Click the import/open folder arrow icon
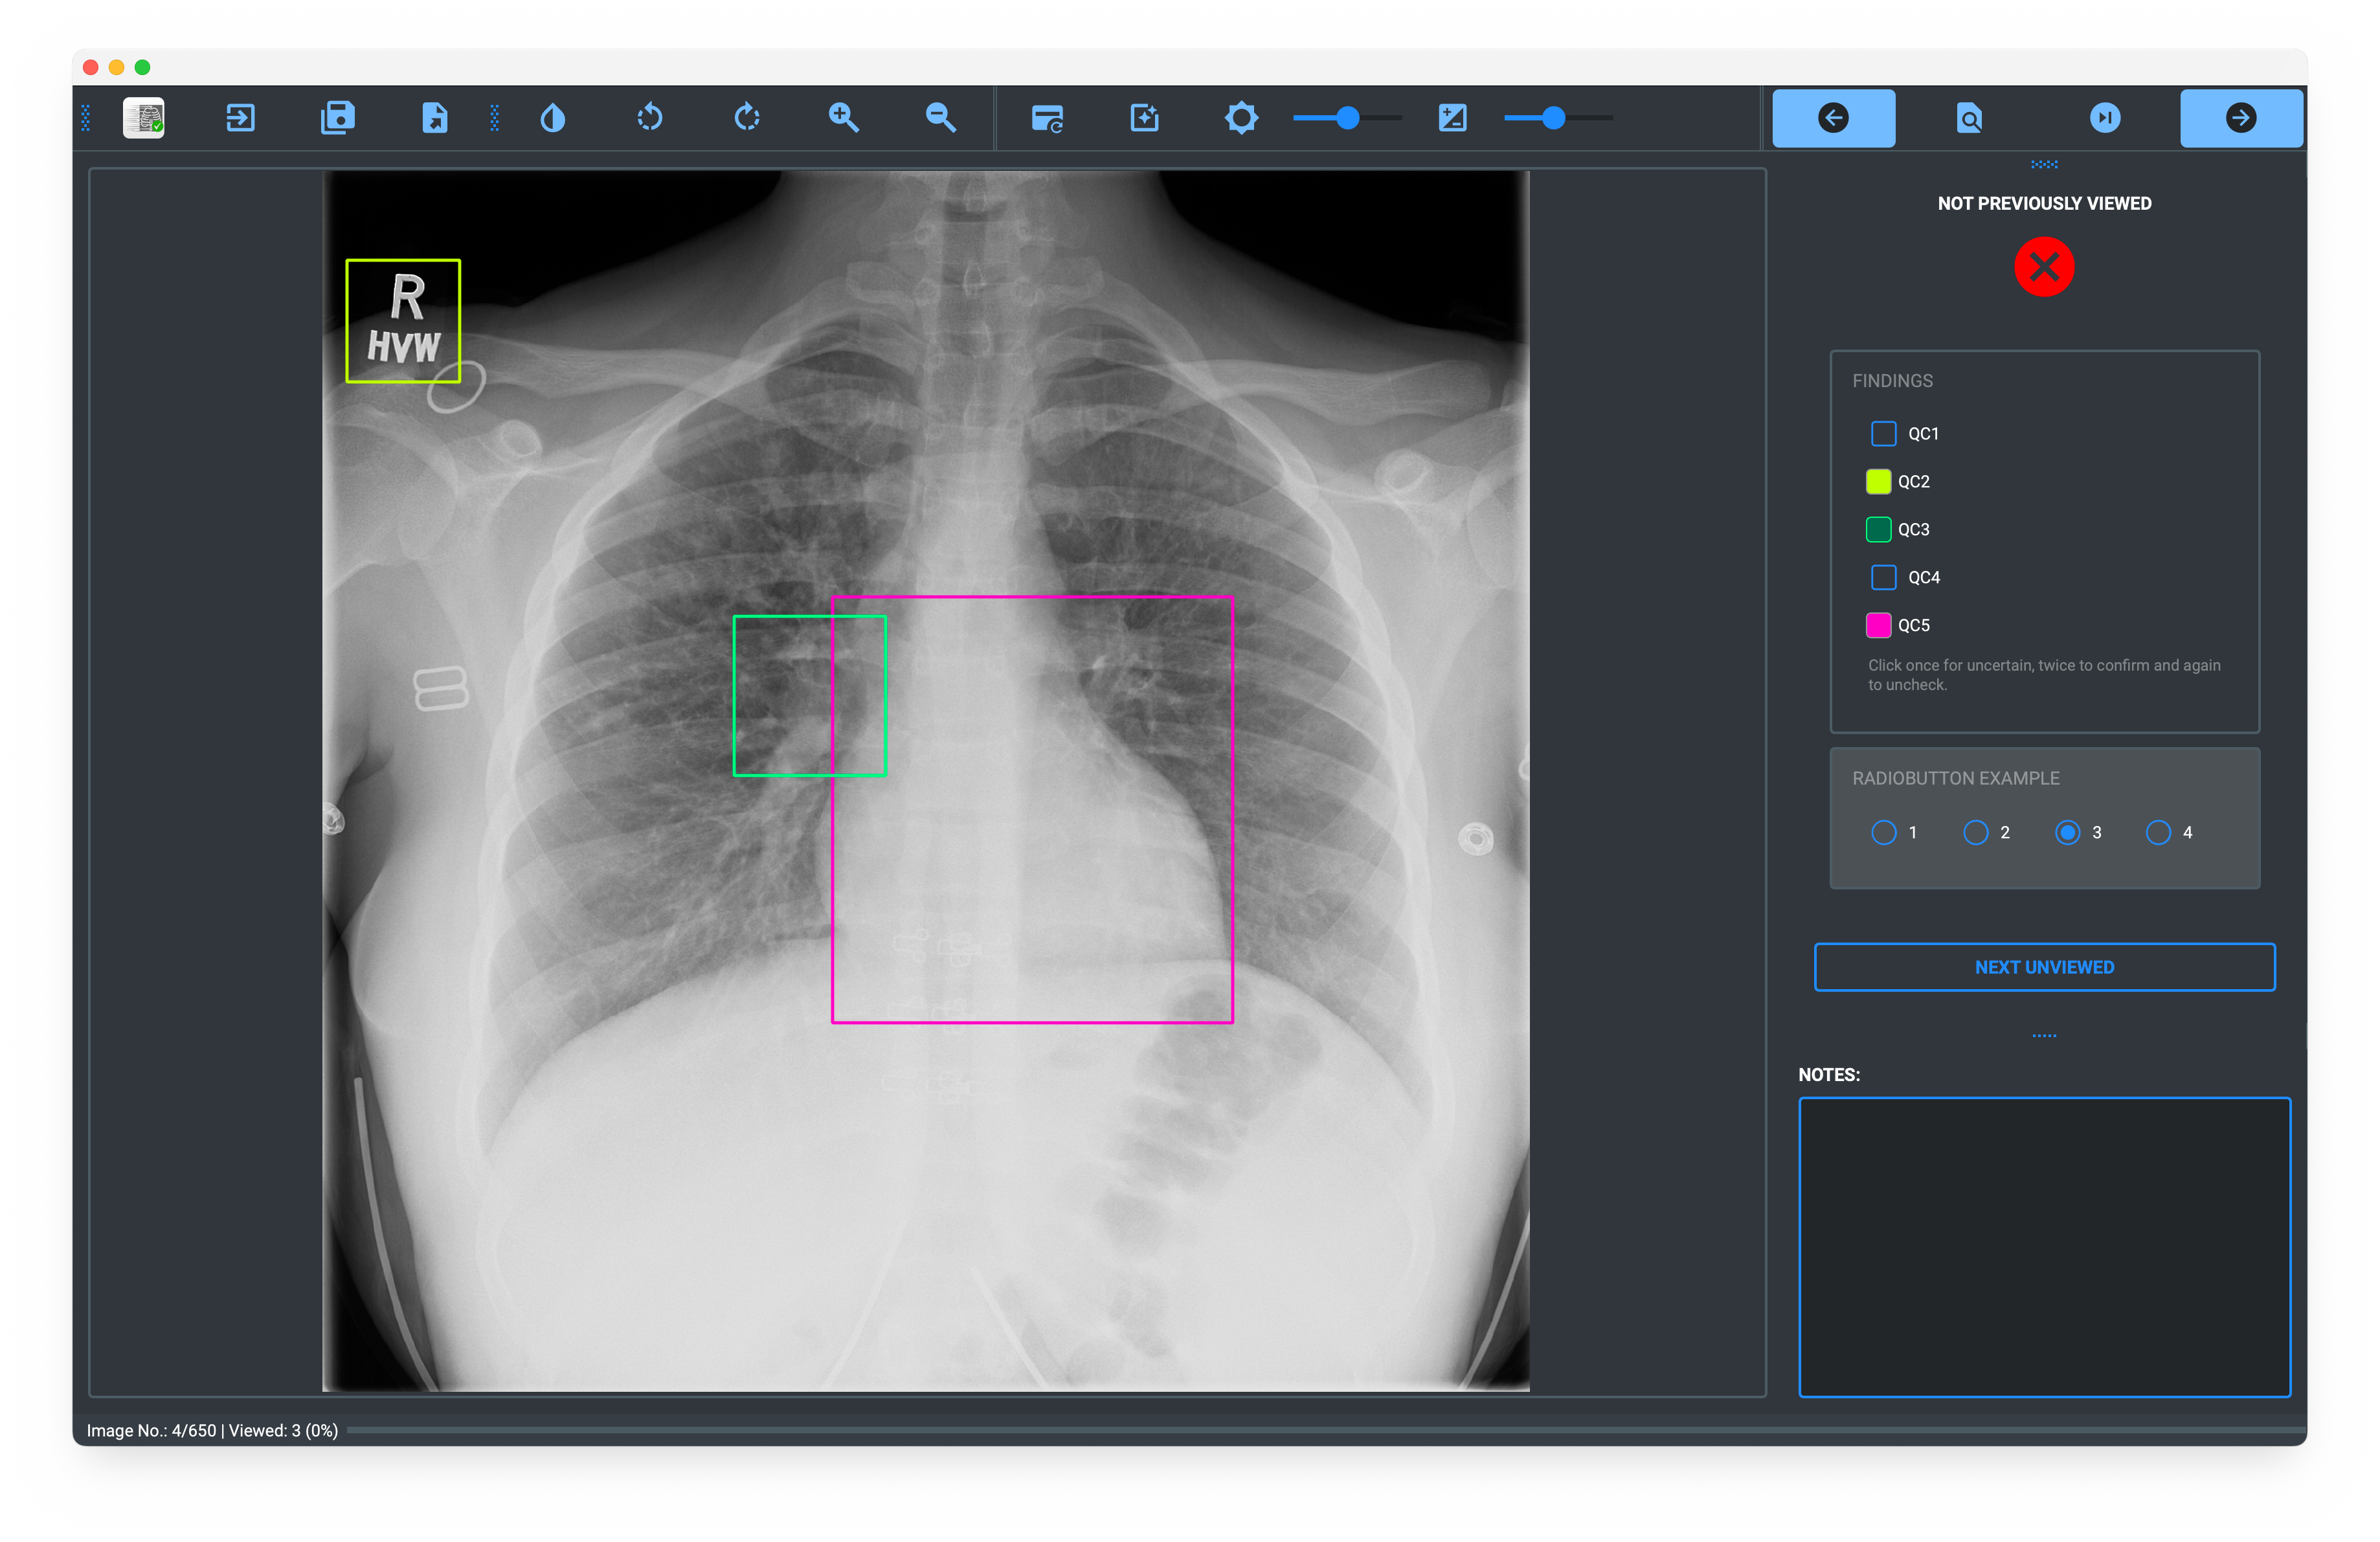This screenshot has width=2380, height=1542. pos(240,118)
